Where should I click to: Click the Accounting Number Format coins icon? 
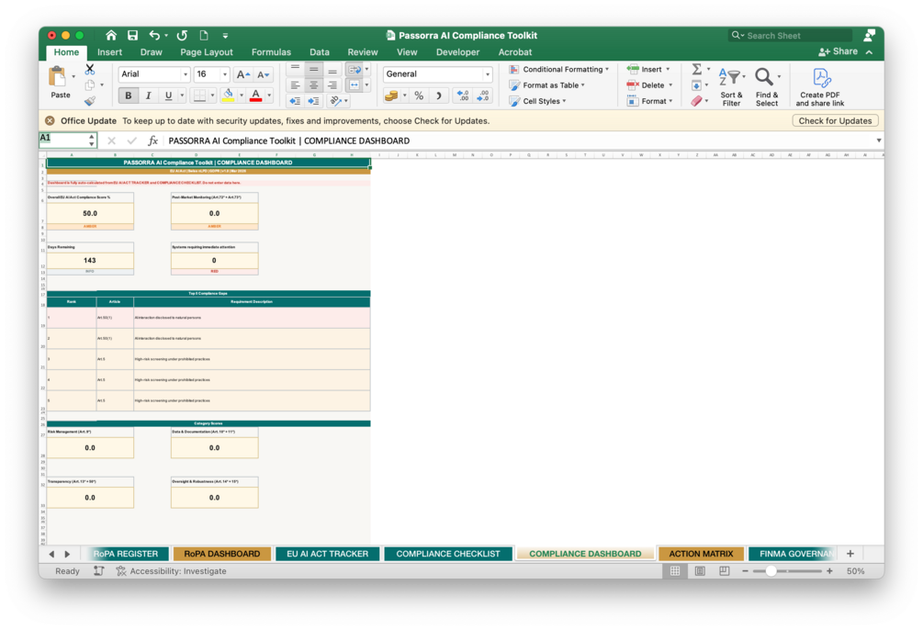pyautogui.click(x=391, y=96)
